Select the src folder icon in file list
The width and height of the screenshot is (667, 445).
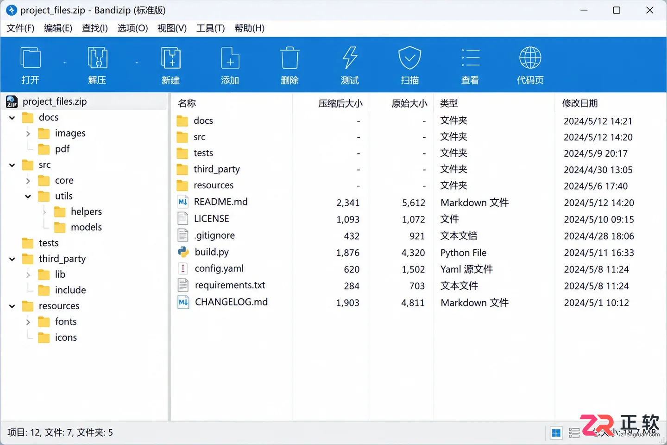point(182,137)
